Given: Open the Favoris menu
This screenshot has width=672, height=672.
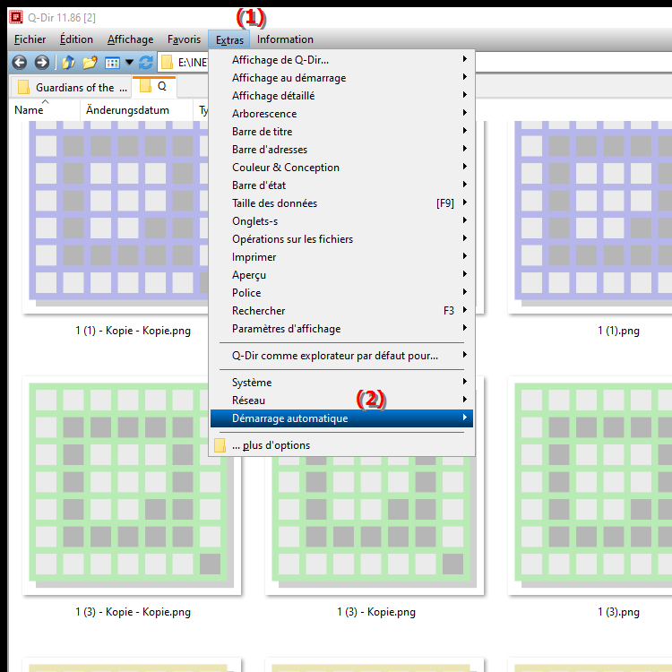Looking at the screenshot, I should click(x=184, y=39).
